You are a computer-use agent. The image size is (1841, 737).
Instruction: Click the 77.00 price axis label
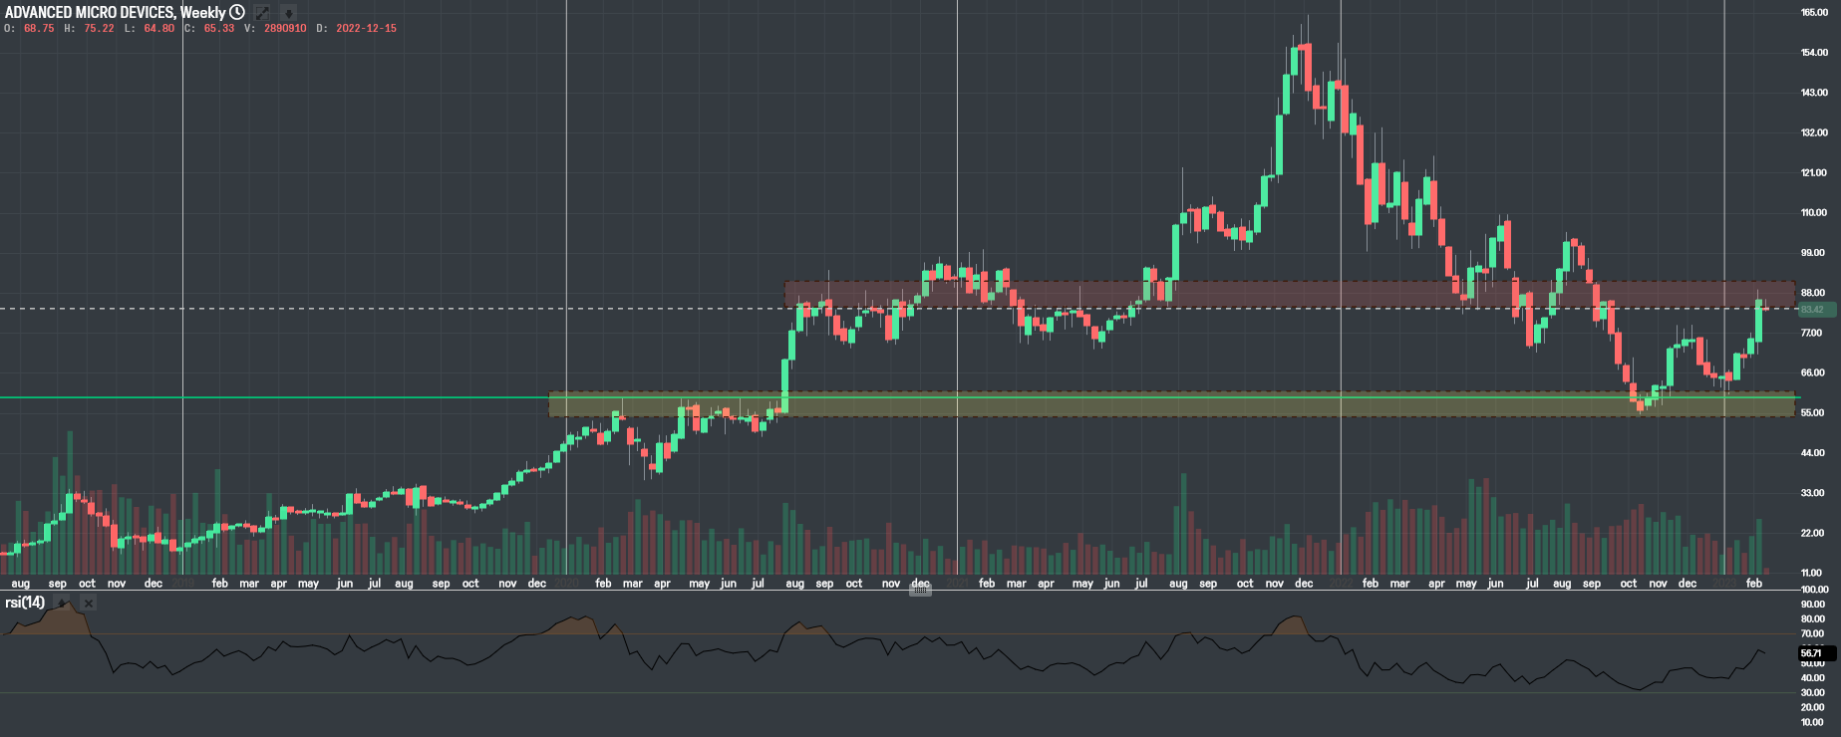(x=1814, y=333)
